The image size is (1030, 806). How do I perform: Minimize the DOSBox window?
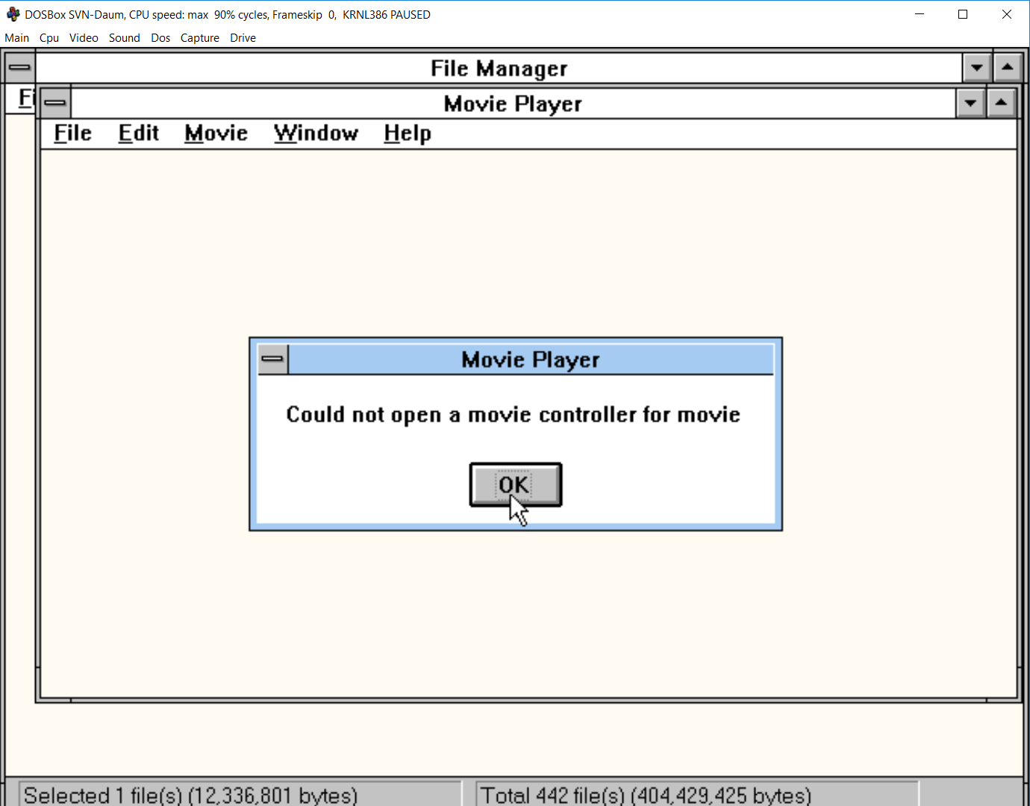[920, 14]
